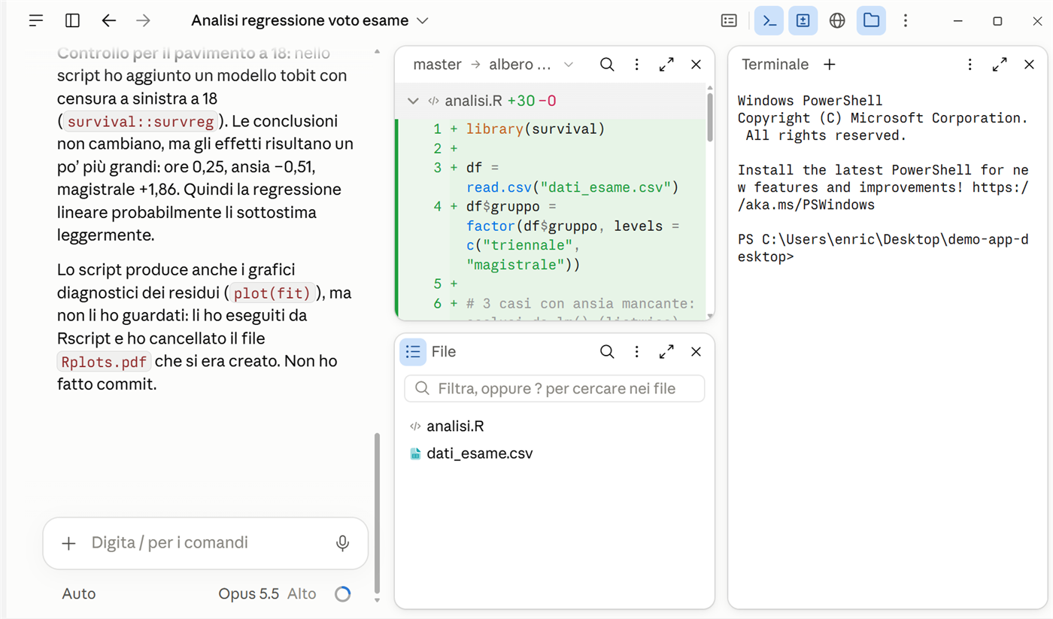Add a new terminal with plus

[829, 65]
